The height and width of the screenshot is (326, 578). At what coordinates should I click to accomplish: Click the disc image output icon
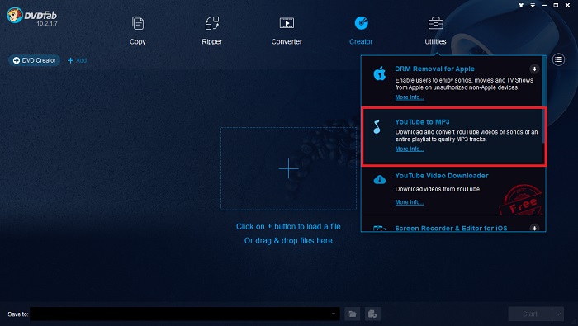(x=372, y=314)
